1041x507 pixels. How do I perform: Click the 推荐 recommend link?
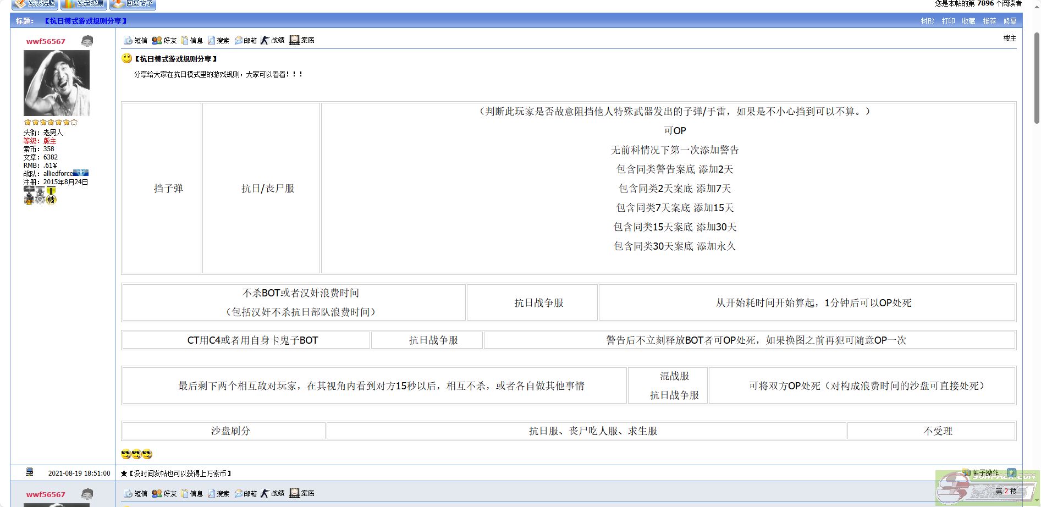pos(989,21)
